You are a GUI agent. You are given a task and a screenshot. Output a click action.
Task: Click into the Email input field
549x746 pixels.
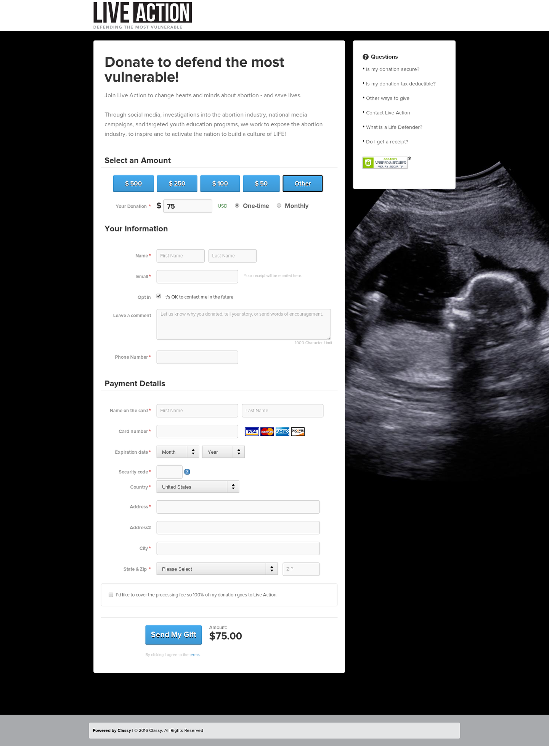coord(197,277)
